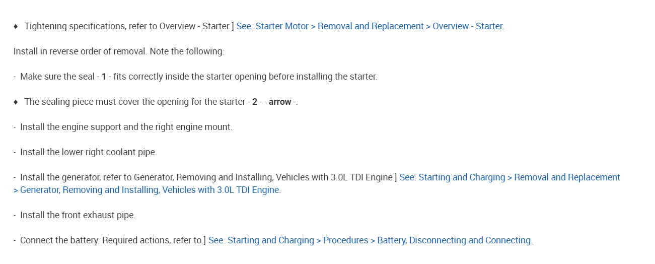Click the dash bullet before the coolant pipe step
Image resolution: width=655 pixels, height=264 pixels.
pyautogui.click(x=15, y=152)
